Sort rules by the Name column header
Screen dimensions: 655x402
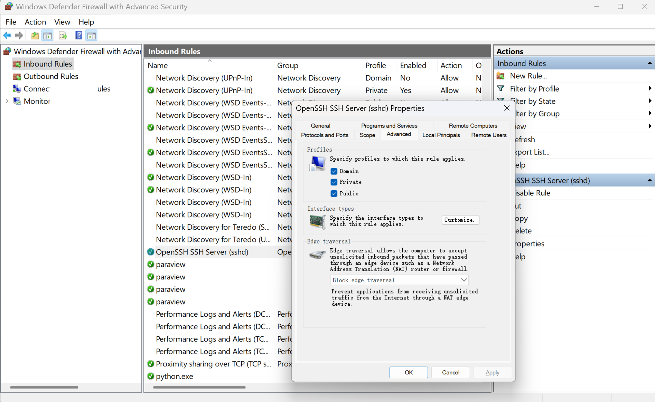tap(209, 65)
